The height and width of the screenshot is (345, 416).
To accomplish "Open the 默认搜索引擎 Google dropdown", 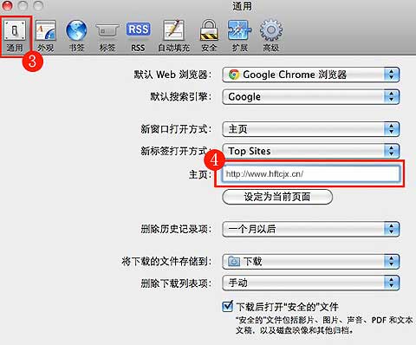I will (x=311, y=96).
